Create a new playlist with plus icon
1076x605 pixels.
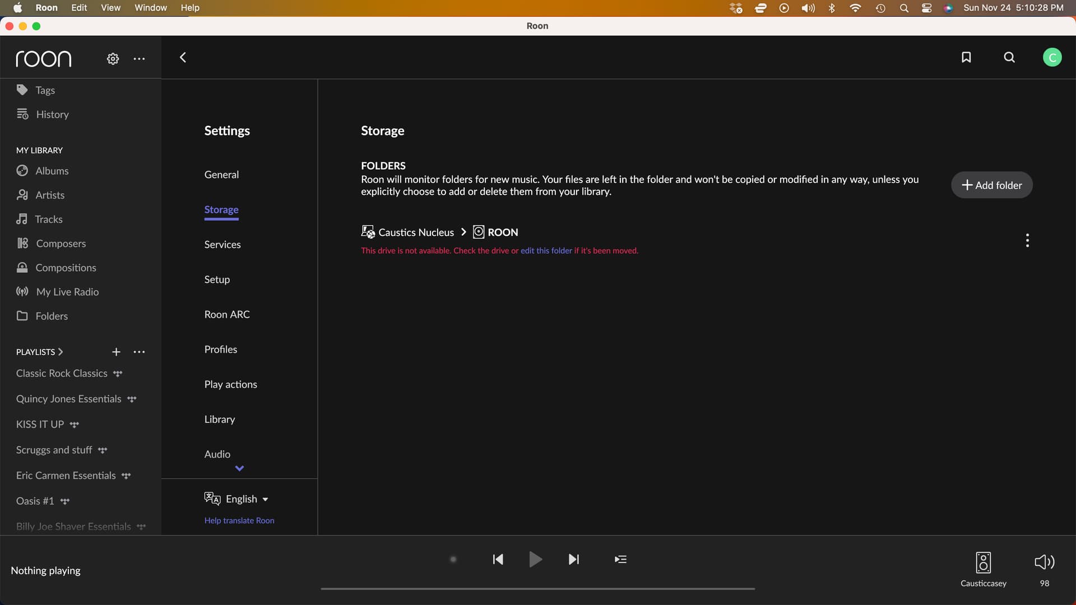(x=116, y=352)
